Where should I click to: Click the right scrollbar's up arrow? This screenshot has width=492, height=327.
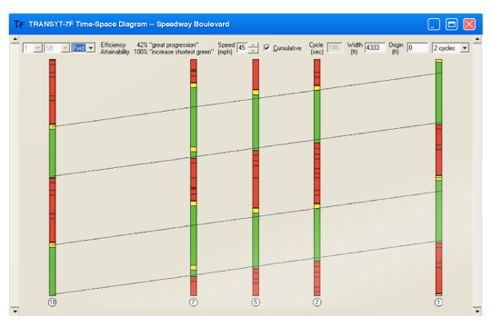(477, 39)
